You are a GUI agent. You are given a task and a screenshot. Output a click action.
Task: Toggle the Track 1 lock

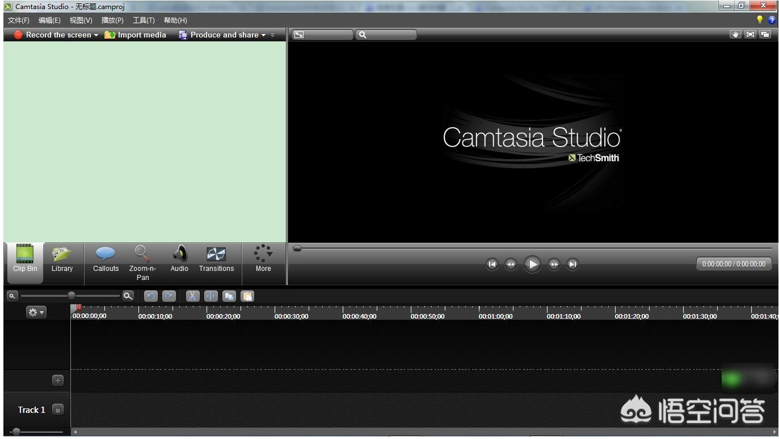pyautogui.click(x=58, y=409)
